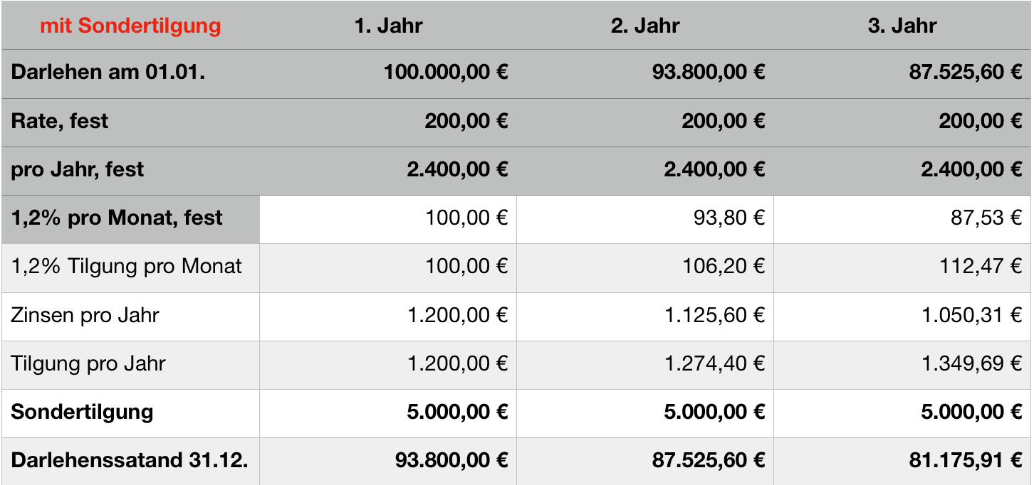
Task: Select the 100.000,00 € loan cell
Action: (x=446, y=73)
